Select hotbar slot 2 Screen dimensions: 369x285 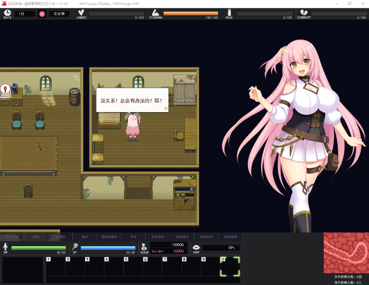pyautogui.click(x=75, y=266)
